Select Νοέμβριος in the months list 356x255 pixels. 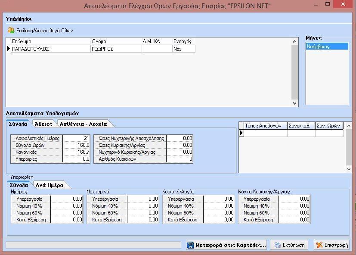point(327,47)
